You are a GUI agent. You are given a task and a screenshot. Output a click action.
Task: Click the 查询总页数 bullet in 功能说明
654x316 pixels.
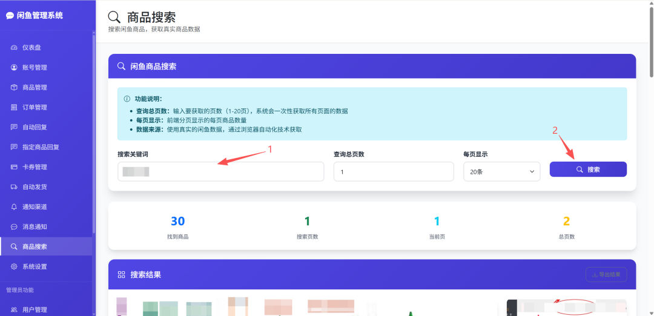point(242,111)
